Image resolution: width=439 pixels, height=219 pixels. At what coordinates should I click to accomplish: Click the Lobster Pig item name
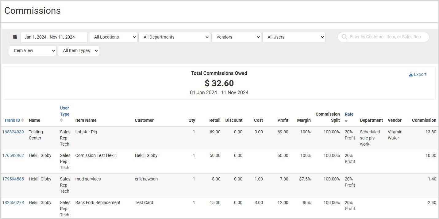coord(86,132)
